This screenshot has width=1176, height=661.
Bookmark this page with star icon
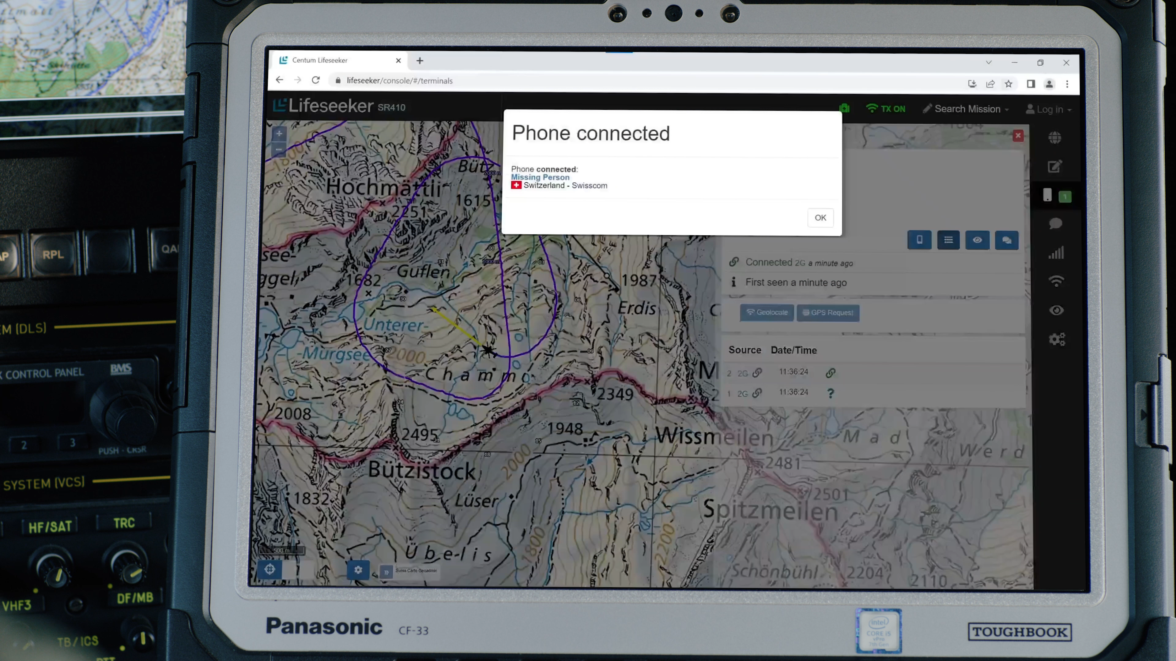1008,84
